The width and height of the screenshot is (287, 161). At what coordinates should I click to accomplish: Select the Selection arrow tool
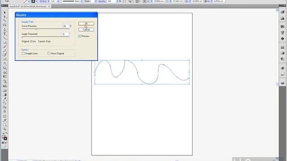tap(5, 13)
